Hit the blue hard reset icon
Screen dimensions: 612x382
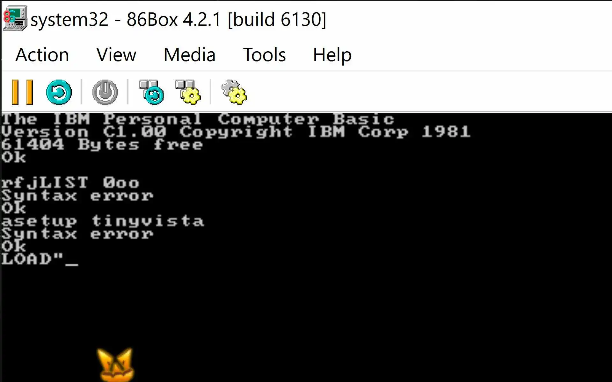pos(59,92)
